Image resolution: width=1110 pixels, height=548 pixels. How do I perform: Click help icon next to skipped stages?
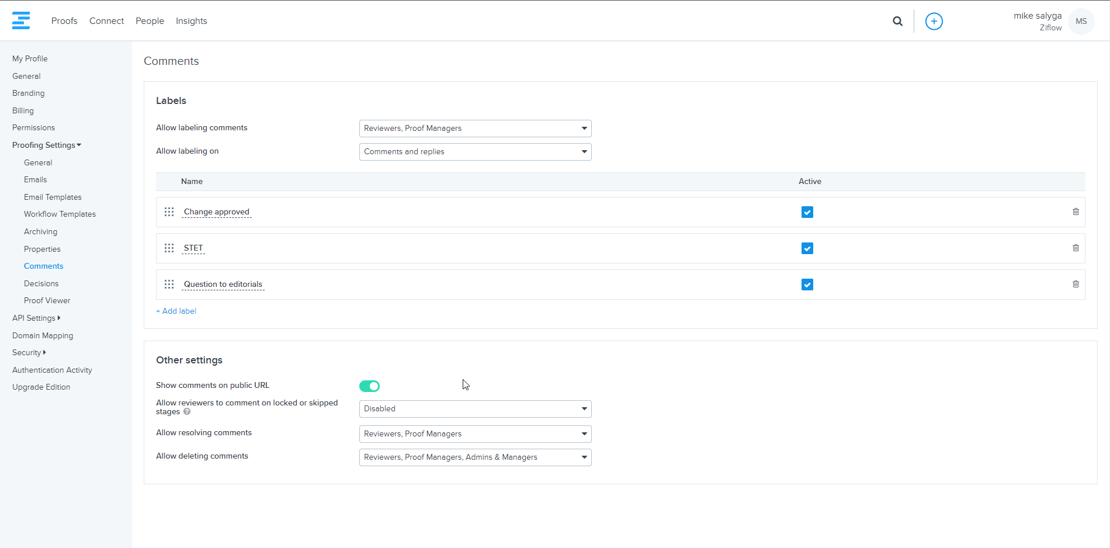click(187, 412)
